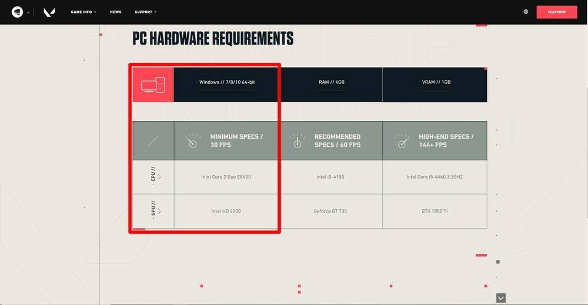Click the Riot Games fist logo

(x=17, y=12)
